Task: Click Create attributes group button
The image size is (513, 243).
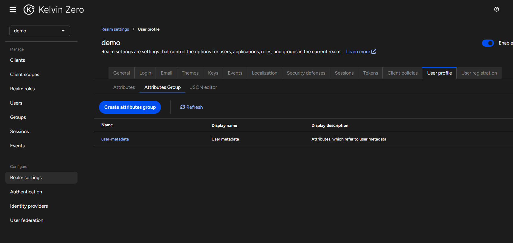Action: pos(130,107)
